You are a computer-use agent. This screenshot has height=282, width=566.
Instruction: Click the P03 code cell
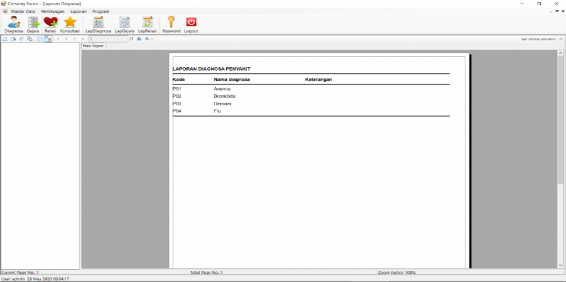[177, 104]
